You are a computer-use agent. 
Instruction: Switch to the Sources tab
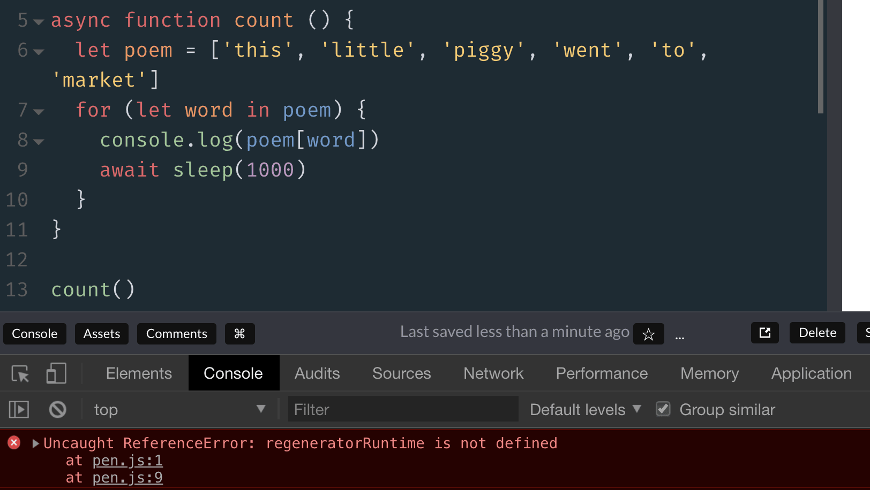tap(401, 373)
